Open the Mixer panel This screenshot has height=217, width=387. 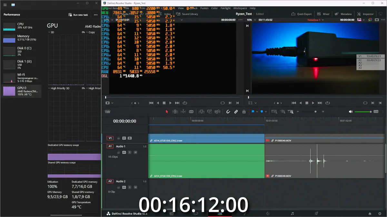click(323, 14)
